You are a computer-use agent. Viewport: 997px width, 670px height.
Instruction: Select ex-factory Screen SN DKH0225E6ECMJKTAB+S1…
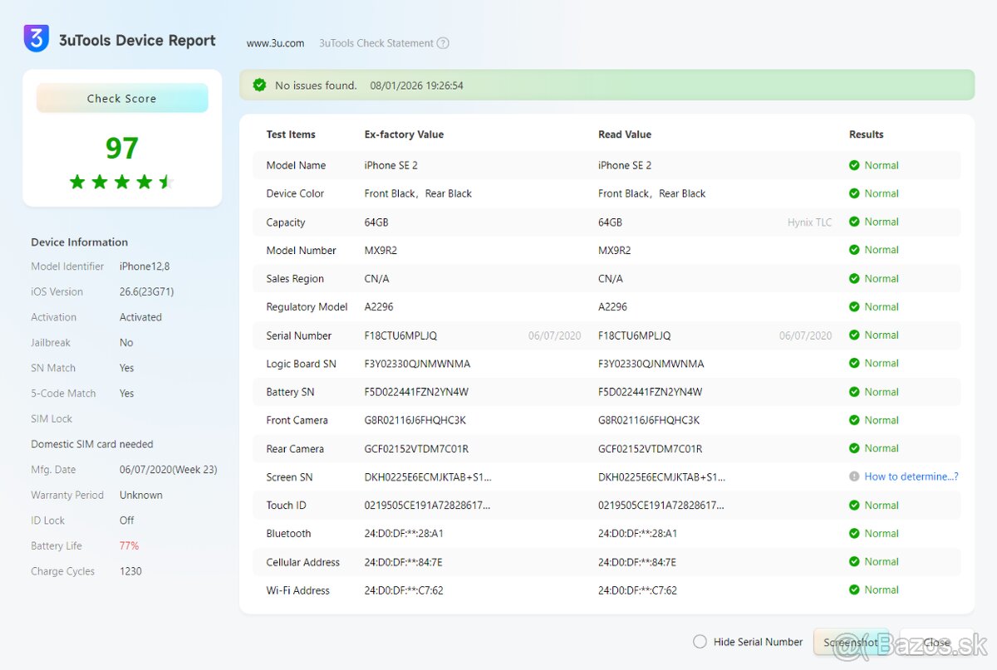[x=428, y=477]
